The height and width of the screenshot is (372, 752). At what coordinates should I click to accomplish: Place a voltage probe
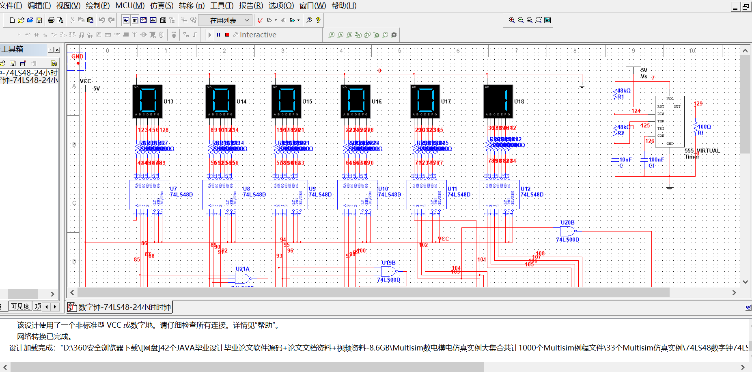332,35
